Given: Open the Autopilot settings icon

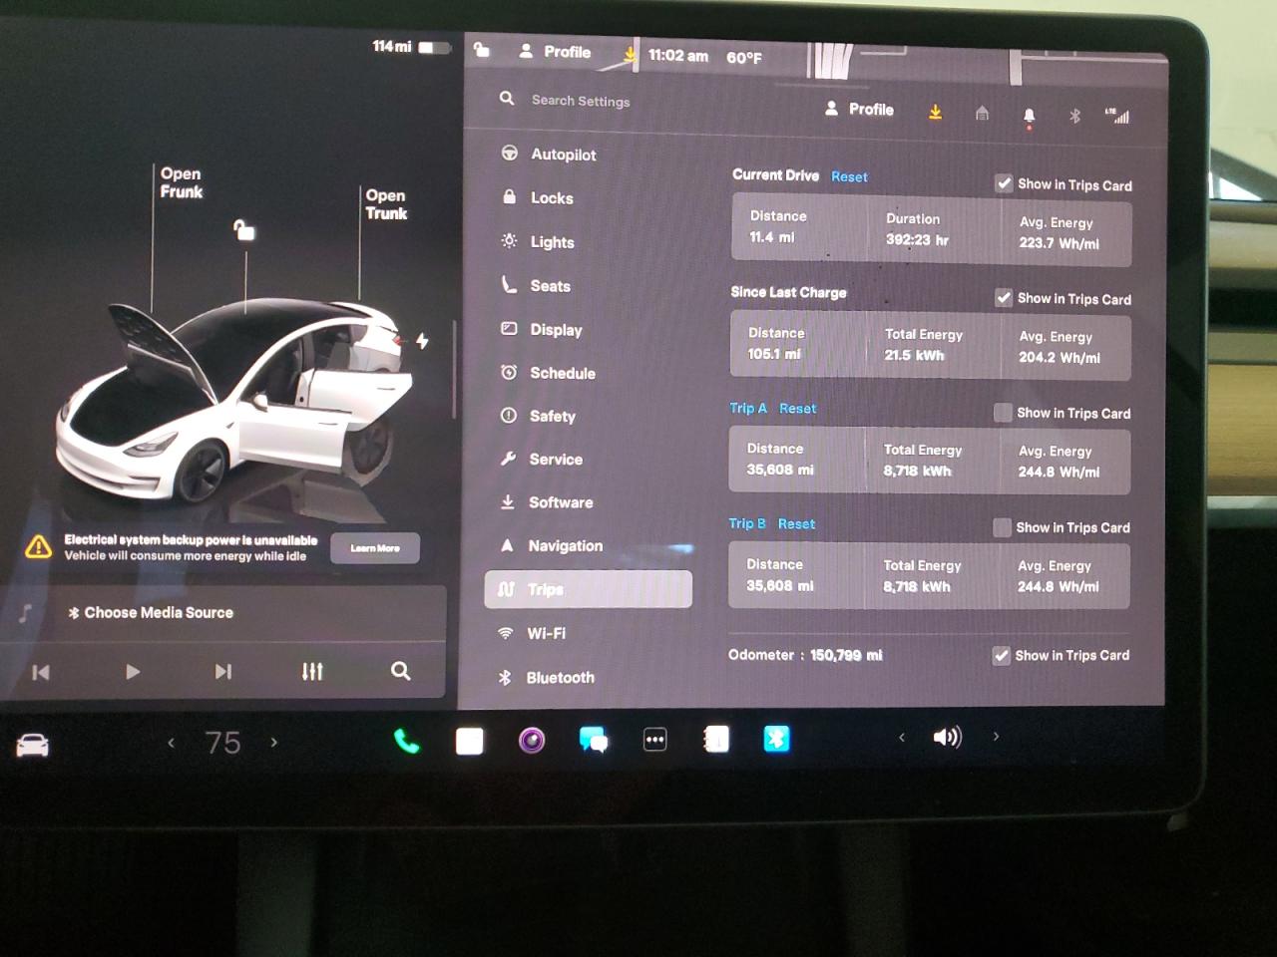Looking at the screenshot, I should coord(510,155).
